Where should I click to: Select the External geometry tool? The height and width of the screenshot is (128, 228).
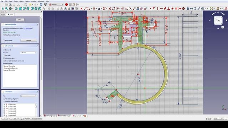click(138, 9)
